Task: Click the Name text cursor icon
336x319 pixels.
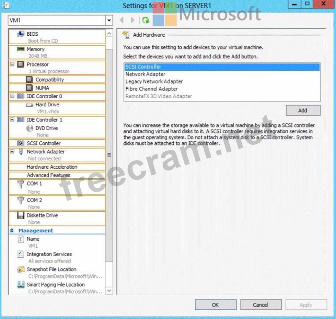Action: click(21, 239)
